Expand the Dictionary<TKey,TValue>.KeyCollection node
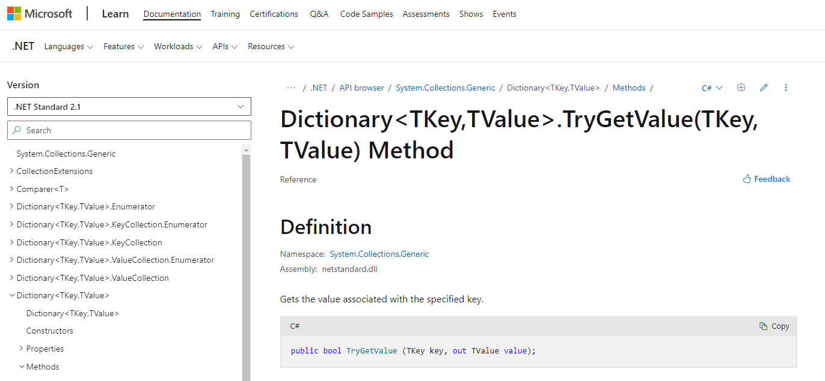 click(x=12, y=242)
